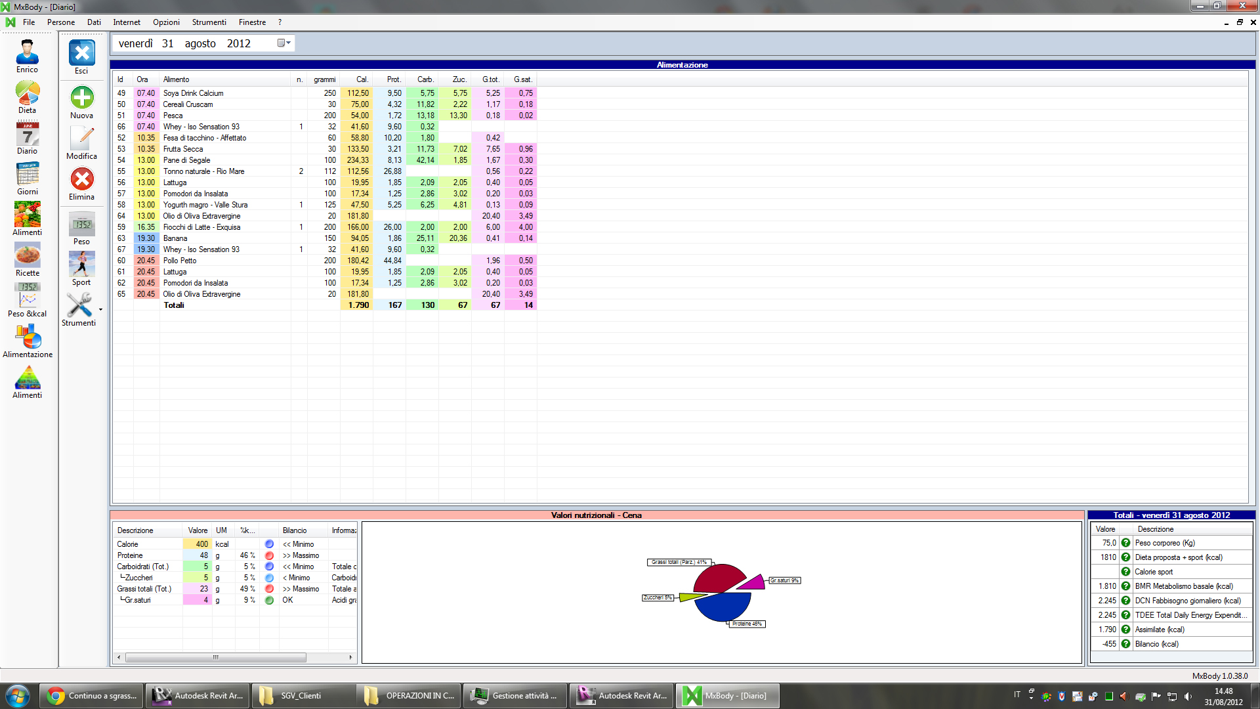Click help icon beside TDEE Total Daily Energy
This screenshot has height=709, width=1260.
pyautogui.click(x=1125, y=615)
